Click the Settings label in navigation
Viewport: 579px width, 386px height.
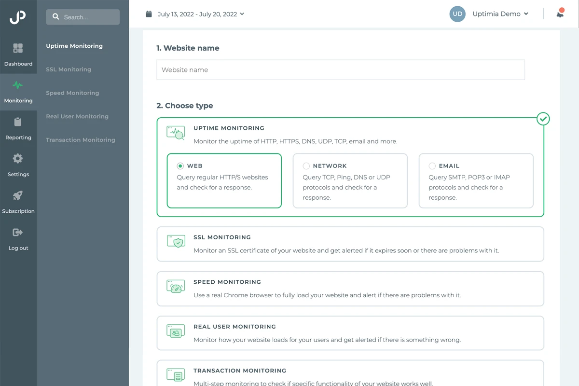pos(18,174)
